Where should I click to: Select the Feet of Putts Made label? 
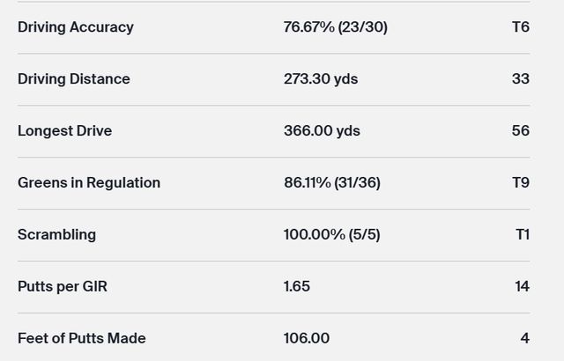(82, 339)
